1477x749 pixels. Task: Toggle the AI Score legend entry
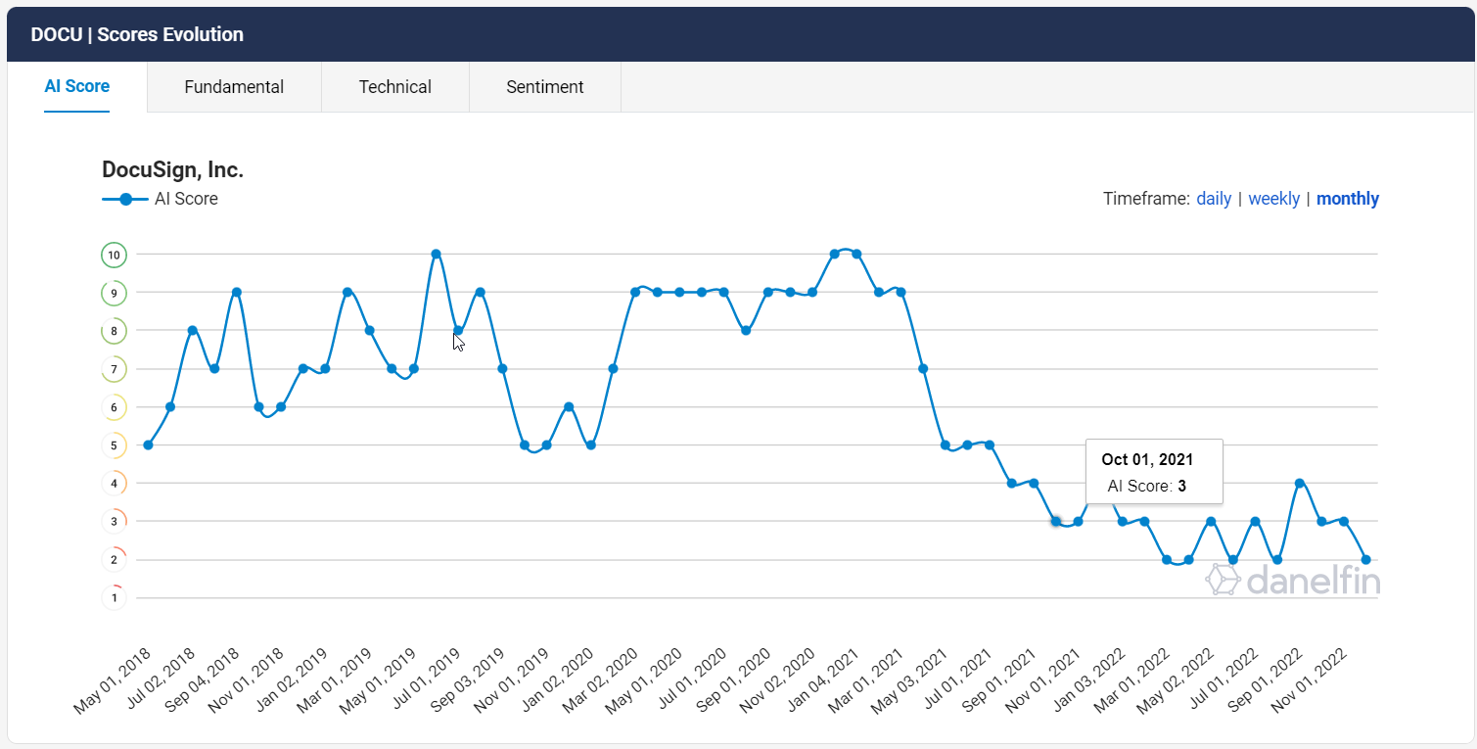pos(161,199)
